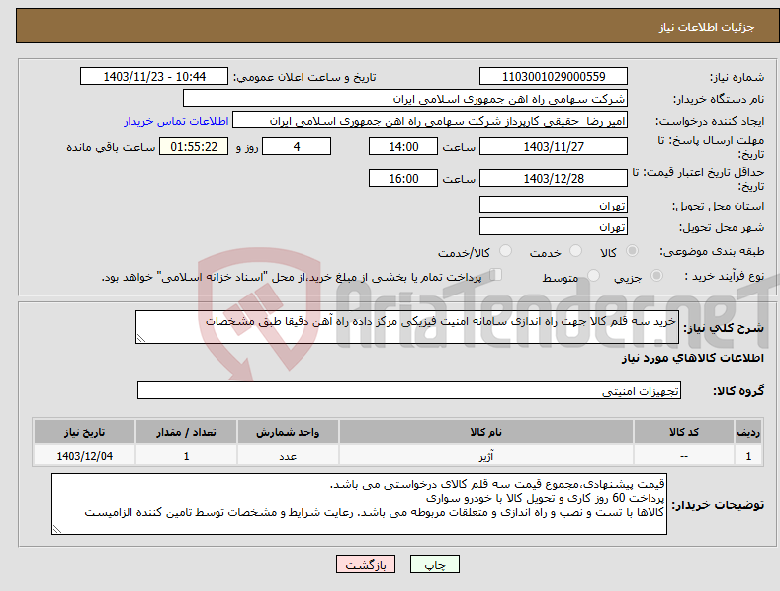Click the deadline time field 14:00
The image size is (780, 591).
click(403, 146)
